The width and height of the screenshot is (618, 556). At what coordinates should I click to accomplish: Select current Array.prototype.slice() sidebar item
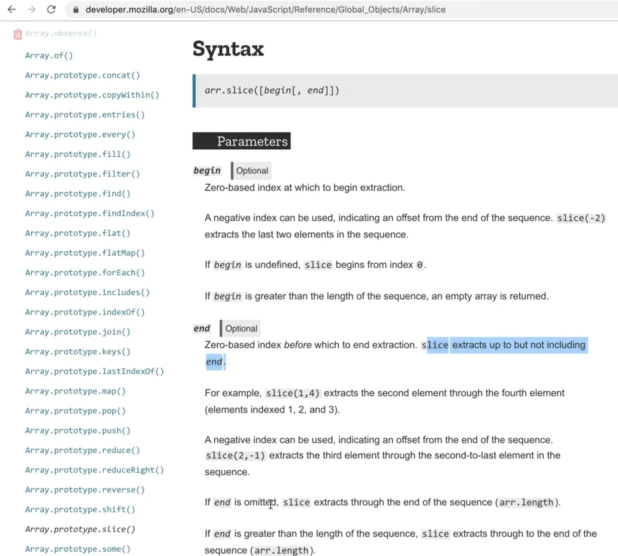80,529
